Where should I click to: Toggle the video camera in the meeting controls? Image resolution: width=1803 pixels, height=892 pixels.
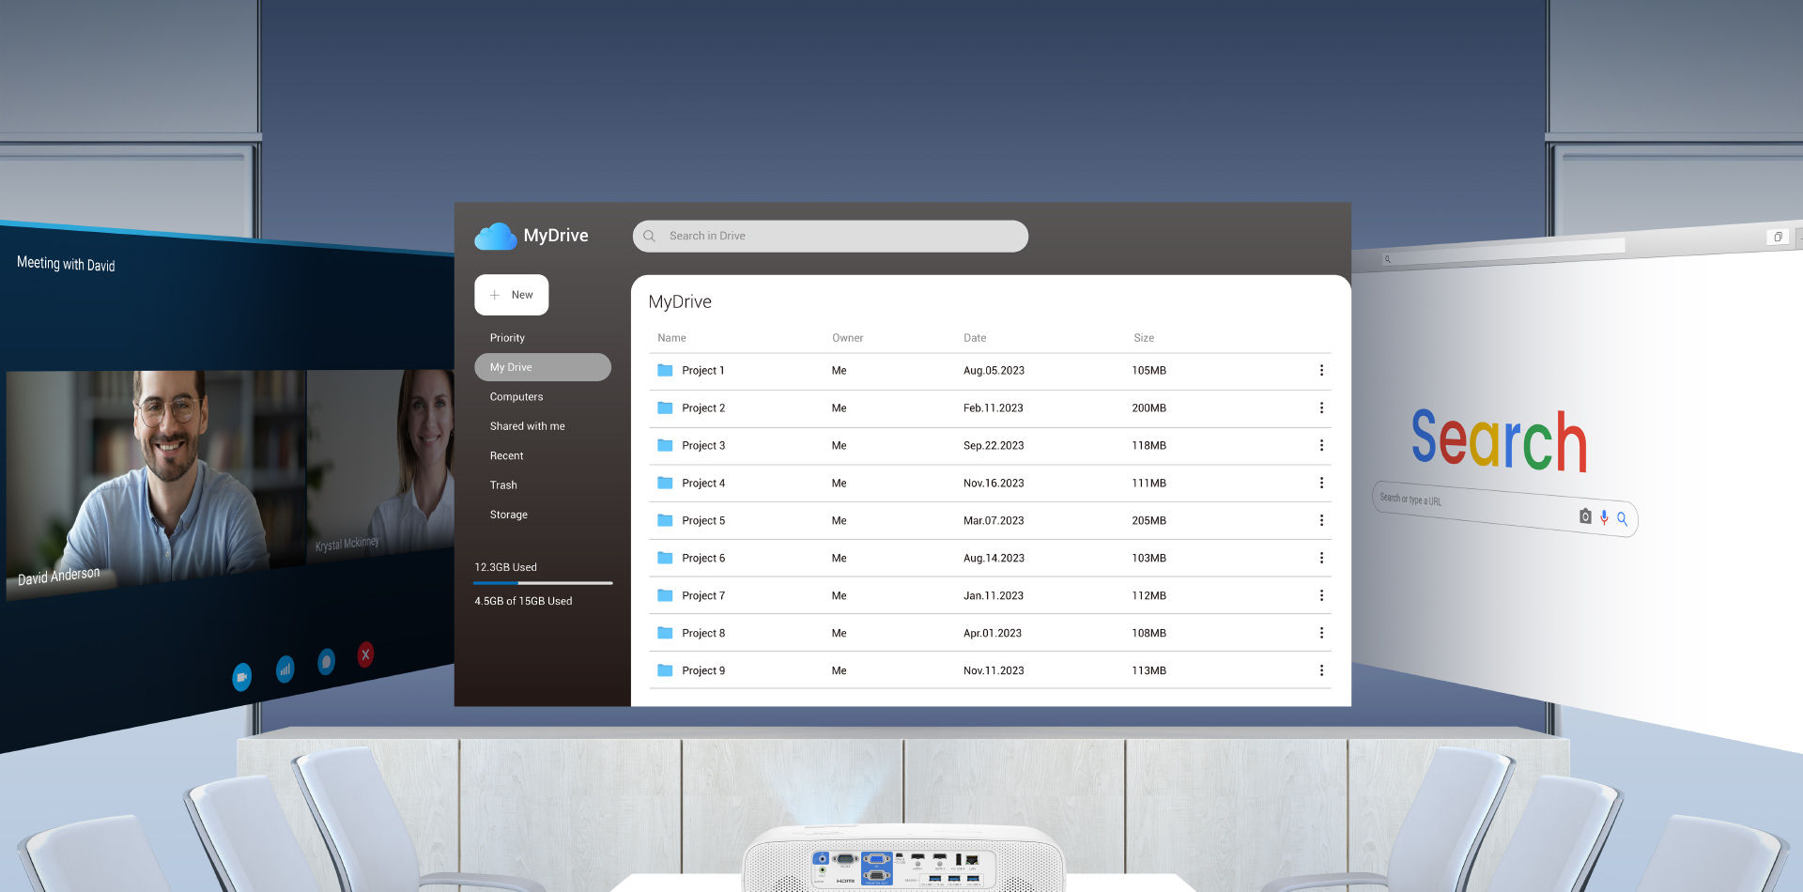pos(242,678)
